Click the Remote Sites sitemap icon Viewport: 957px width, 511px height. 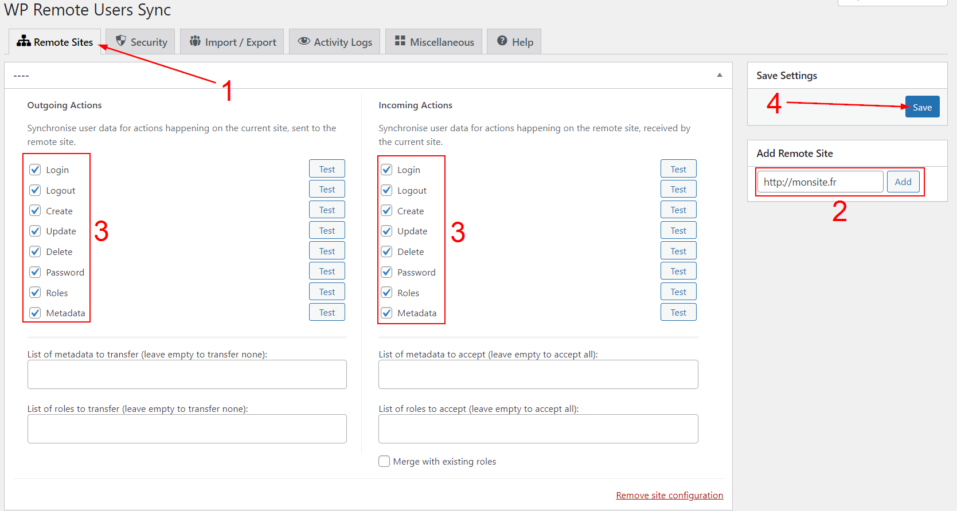coord(24,41)
